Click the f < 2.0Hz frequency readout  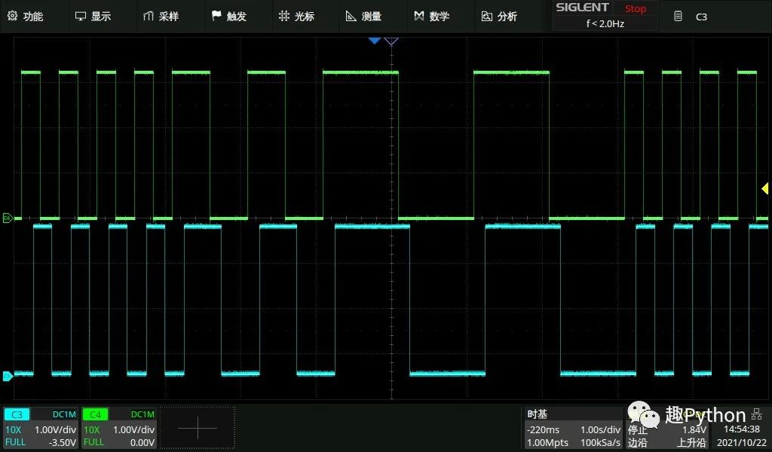[x=605, y=23]
